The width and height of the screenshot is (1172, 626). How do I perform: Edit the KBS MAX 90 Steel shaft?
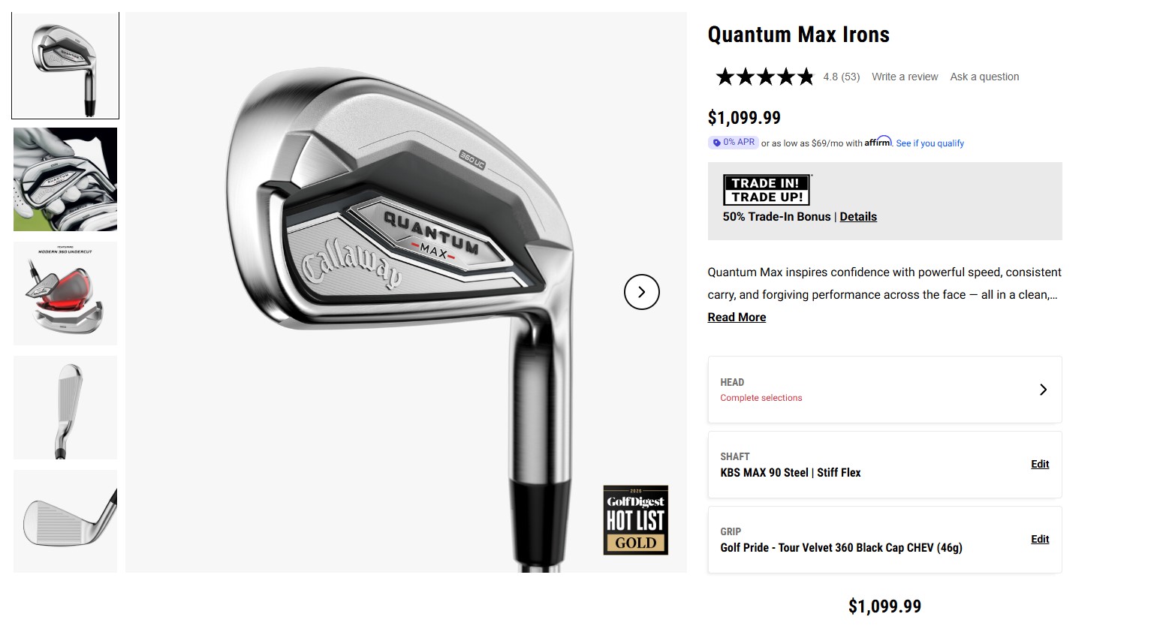click(1040, 464)
